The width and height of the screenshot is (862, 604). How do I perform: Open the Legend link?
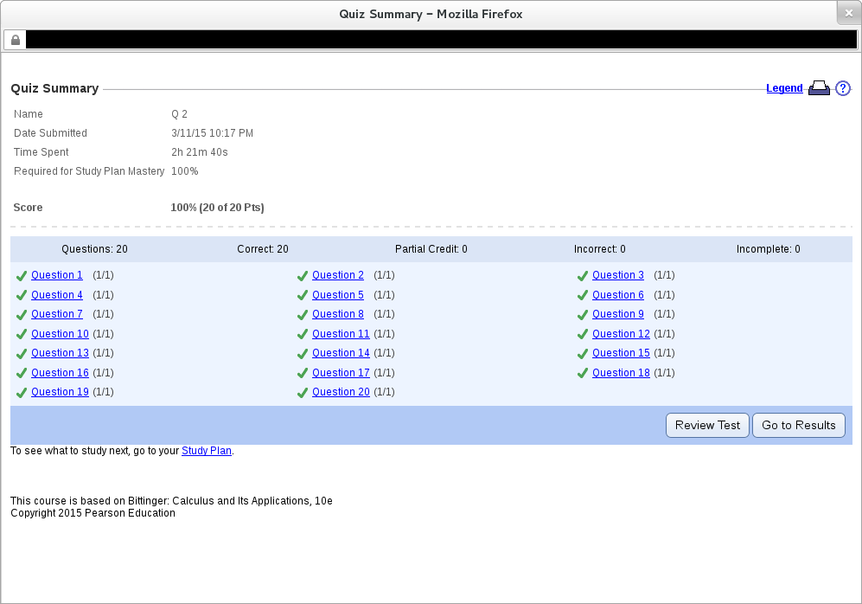tap(784, 88)
